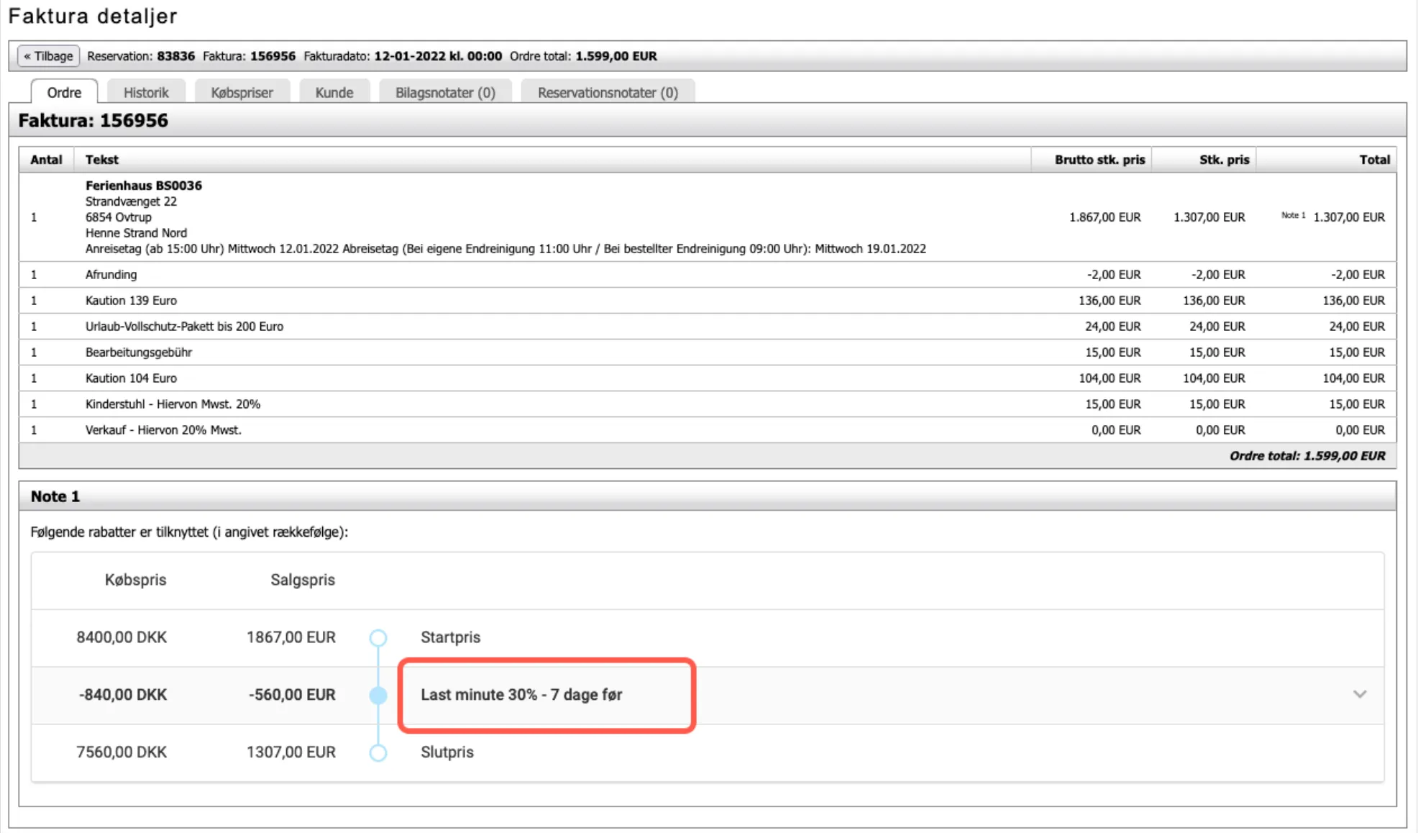Viewport: 1418px width, 833px height.
Task: Click the filled Last minute timeline dot
Action: tap(378, 695)
